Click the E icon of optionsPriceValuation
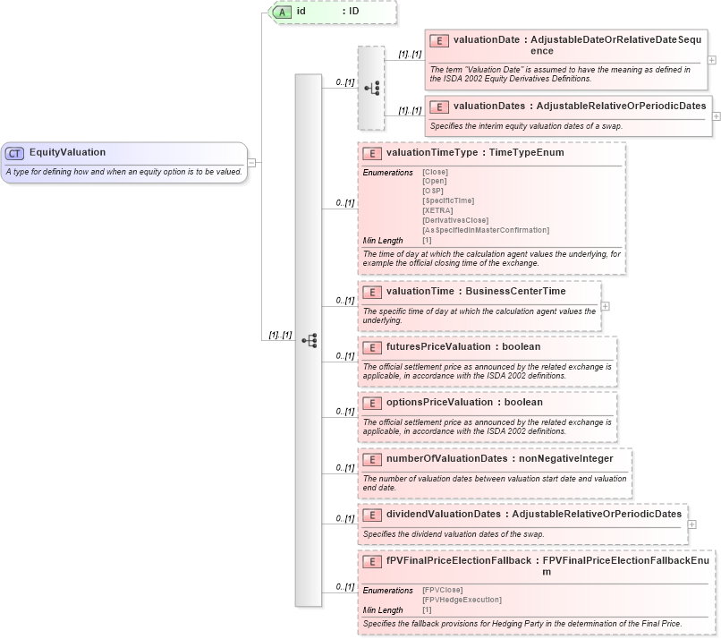Viewport: 721px width, 639px height. (372, 404)
